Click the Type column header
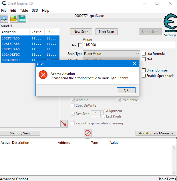 [x=100, y=143]
